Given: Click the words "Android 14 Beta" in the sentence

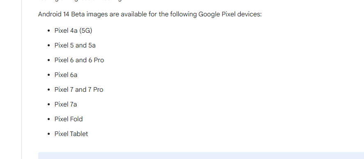Looking at the screenshot, I should (x=61, y=14).
